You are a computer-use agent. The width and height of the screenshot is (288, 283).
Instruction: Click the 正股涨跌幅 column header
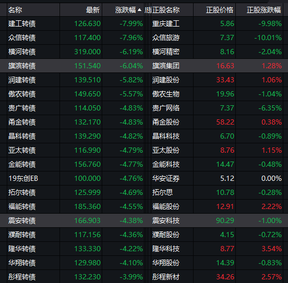(264, 10)
